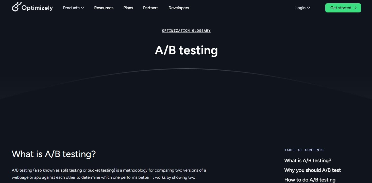Jump to 'Why you should A/B test' section
372x183 pixels.
click(x=312, y=170)
